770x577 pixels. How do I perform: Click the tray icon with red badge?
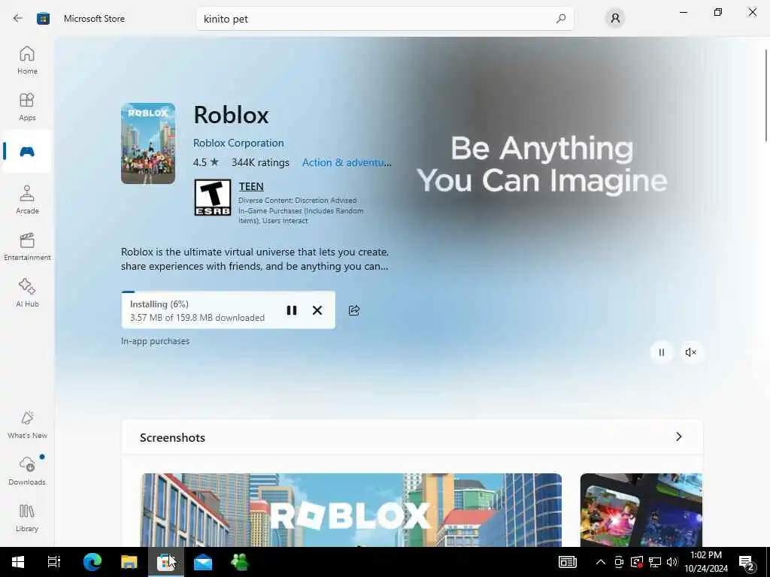point(636,562)
